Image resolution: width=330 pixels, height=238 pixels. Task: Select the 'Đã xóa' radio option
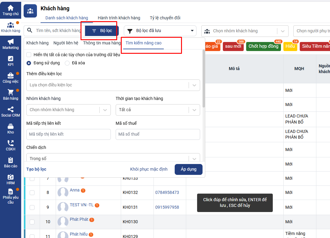(67, 63)
